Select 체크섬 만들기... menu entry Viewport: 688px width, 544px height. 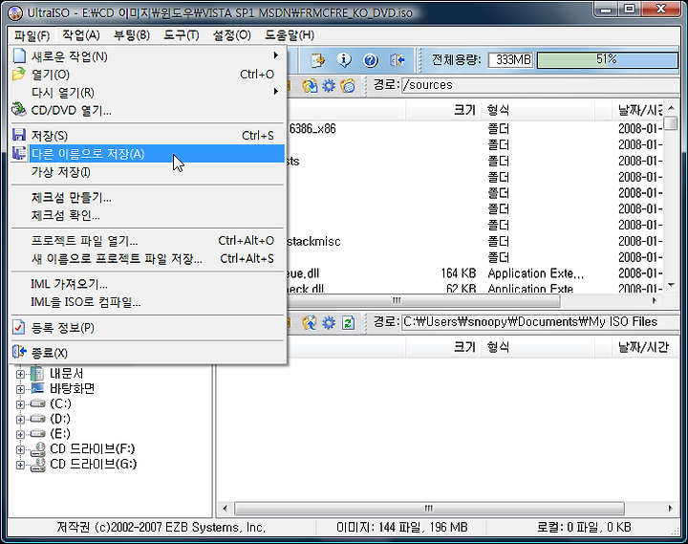pyautogui.click(x=148, y=197)
